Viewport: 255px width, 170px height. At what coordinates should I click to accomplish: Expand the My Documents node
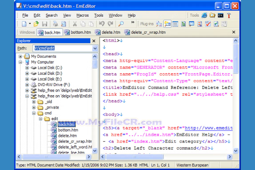(x=20, y=56)
